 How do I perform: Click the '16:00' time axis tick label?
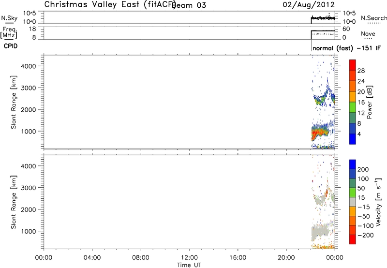[x=238, y=258]
